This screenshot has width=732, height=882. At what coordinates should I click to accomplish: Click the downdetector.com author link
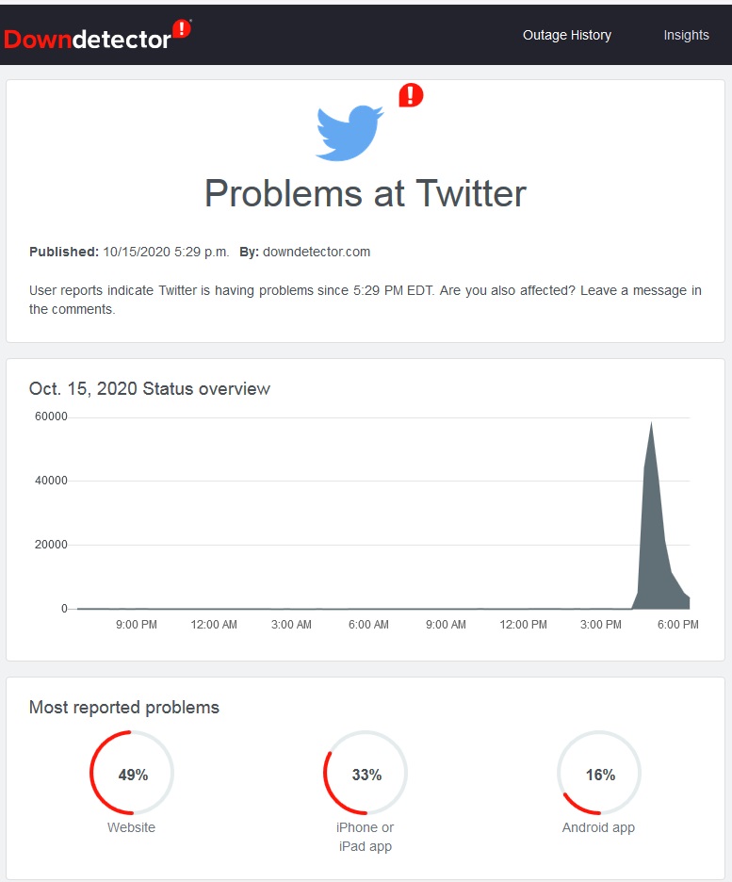317,252
